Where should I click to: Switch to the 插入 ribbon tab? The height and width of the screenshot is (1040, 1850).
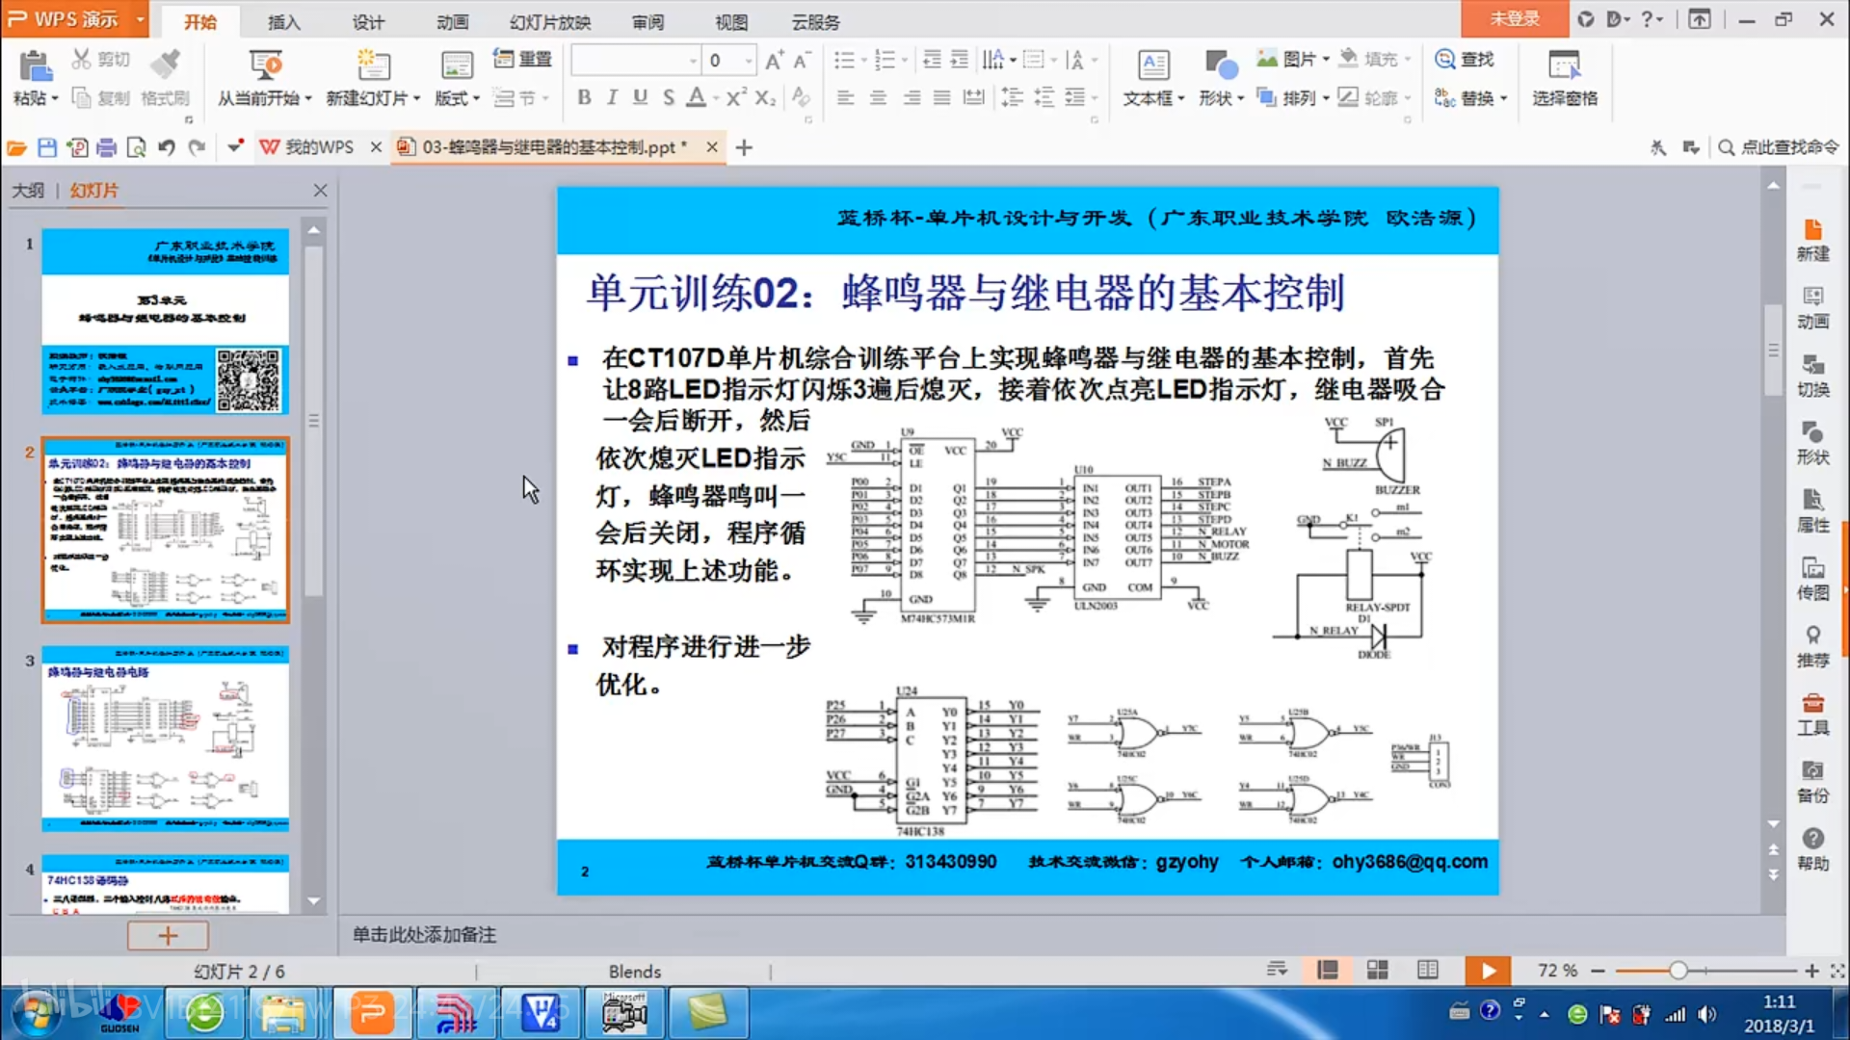[283, 21]
